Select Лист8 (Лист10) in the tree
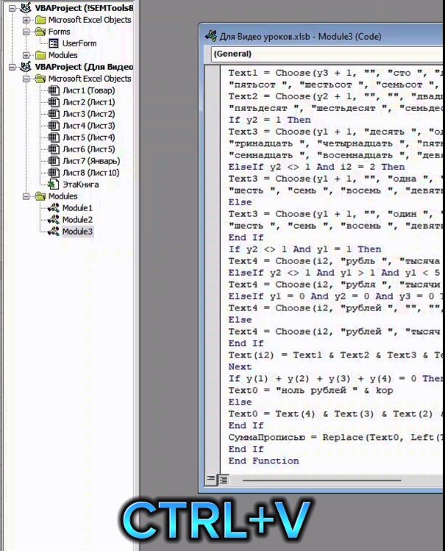445x551 pixels. [x=91, y=173]
